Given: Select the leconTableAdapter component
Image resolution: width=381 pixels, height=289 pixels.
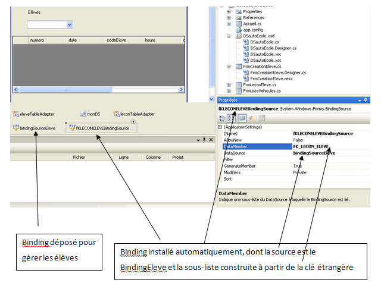Looking at the screenshot, I should point(134,114).
